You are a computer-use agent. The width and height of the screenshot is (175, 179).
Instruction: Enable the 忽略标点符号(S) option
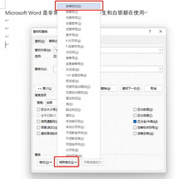135,127
